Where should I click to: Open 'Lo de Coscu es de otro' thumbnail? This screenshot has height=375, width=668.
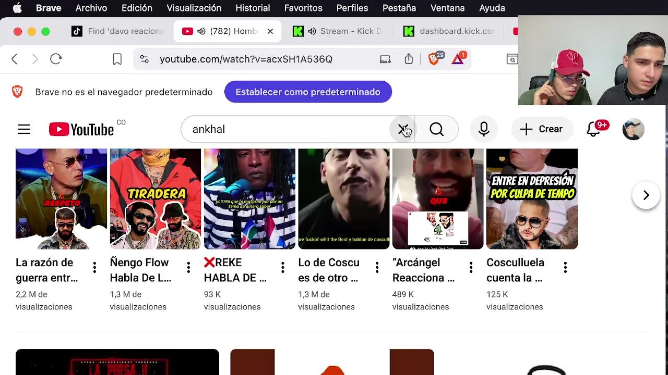coord(343,199)
